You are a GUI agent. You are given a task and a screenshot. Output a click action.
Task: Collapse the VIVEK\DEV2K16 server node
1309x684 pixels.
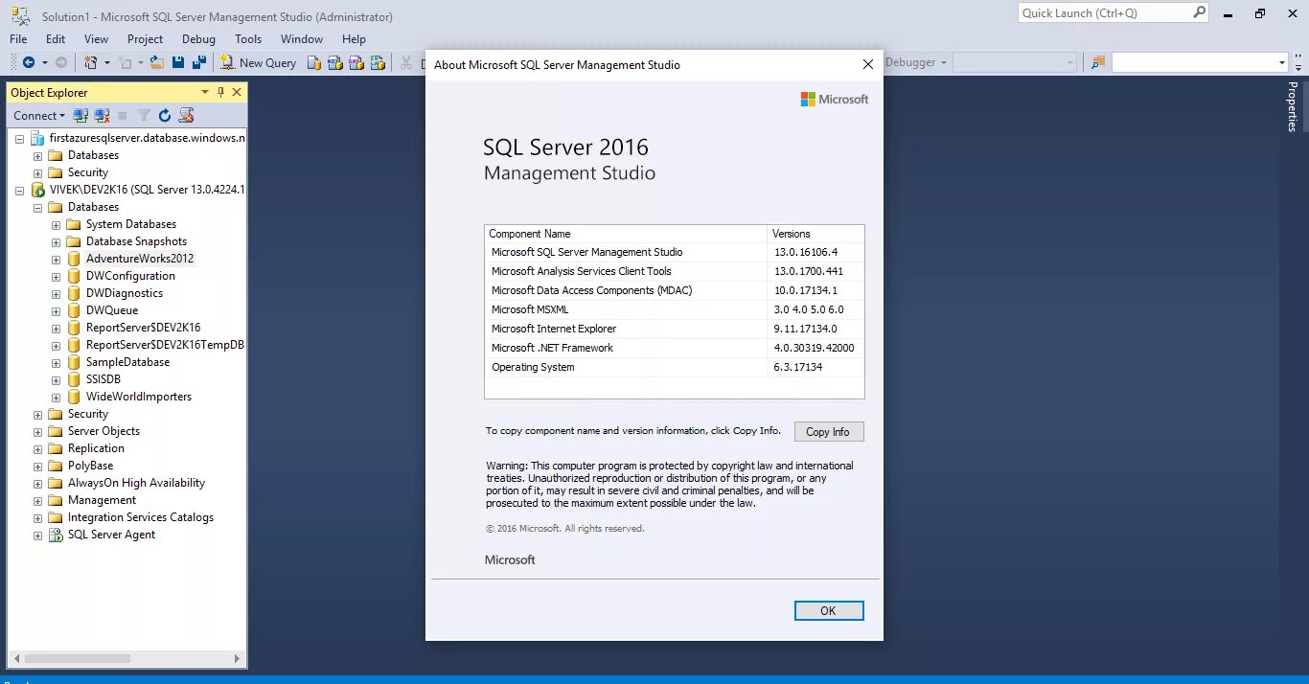pyautogui.click(x=19, y=190)
